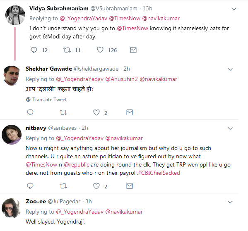
Task: Retweet Vidya Subrahmaniam's tweet
Action: [67, 50]
